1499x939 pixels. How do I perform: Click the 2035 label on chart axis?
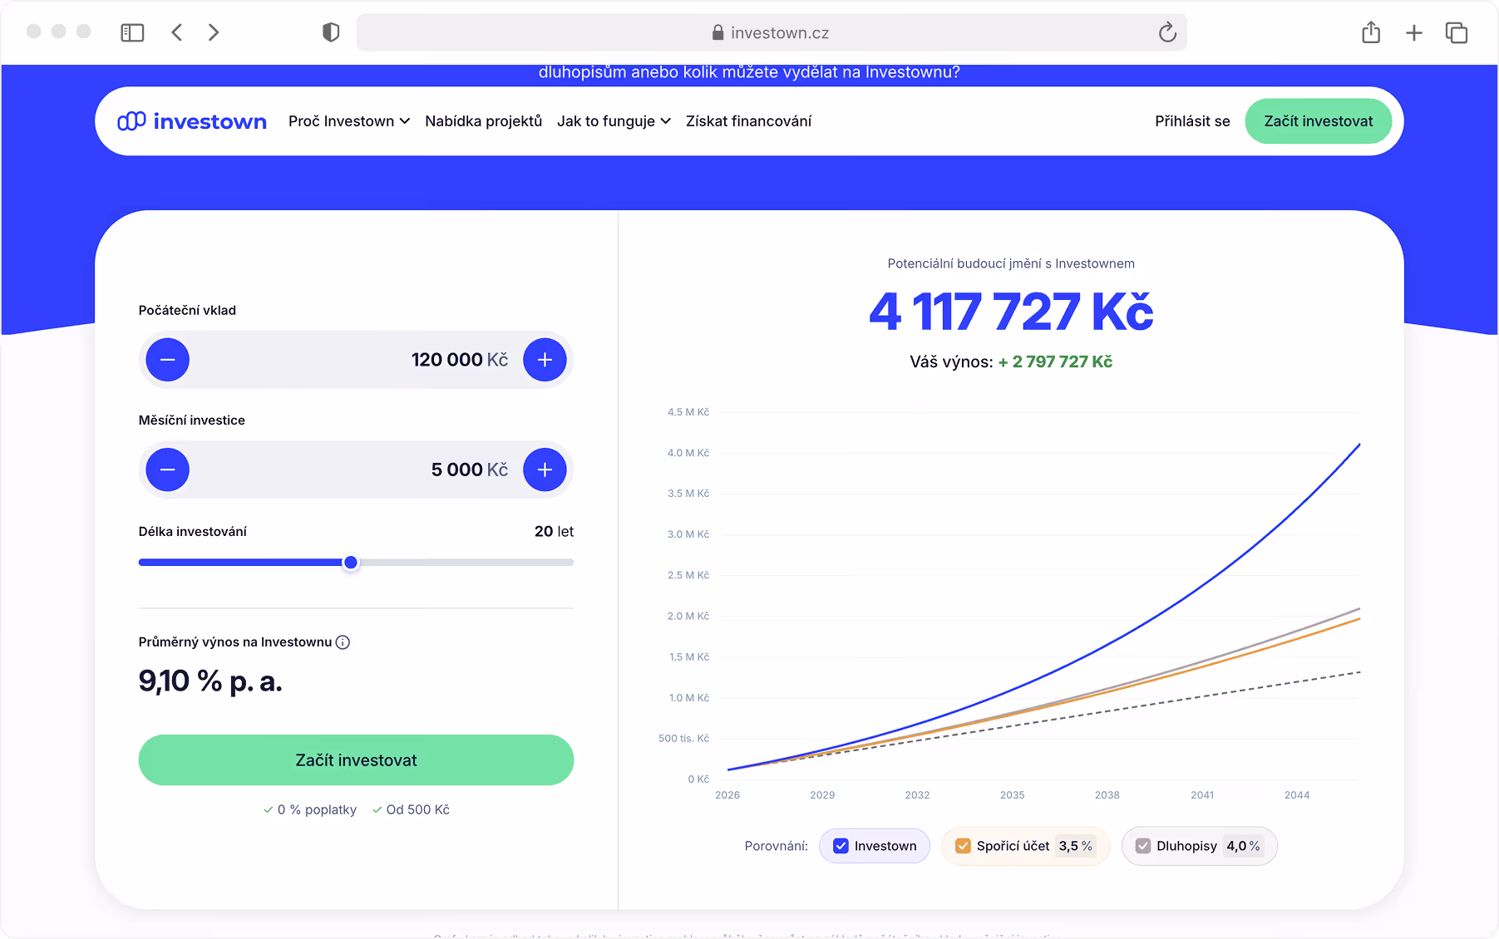click(1012, 795)
